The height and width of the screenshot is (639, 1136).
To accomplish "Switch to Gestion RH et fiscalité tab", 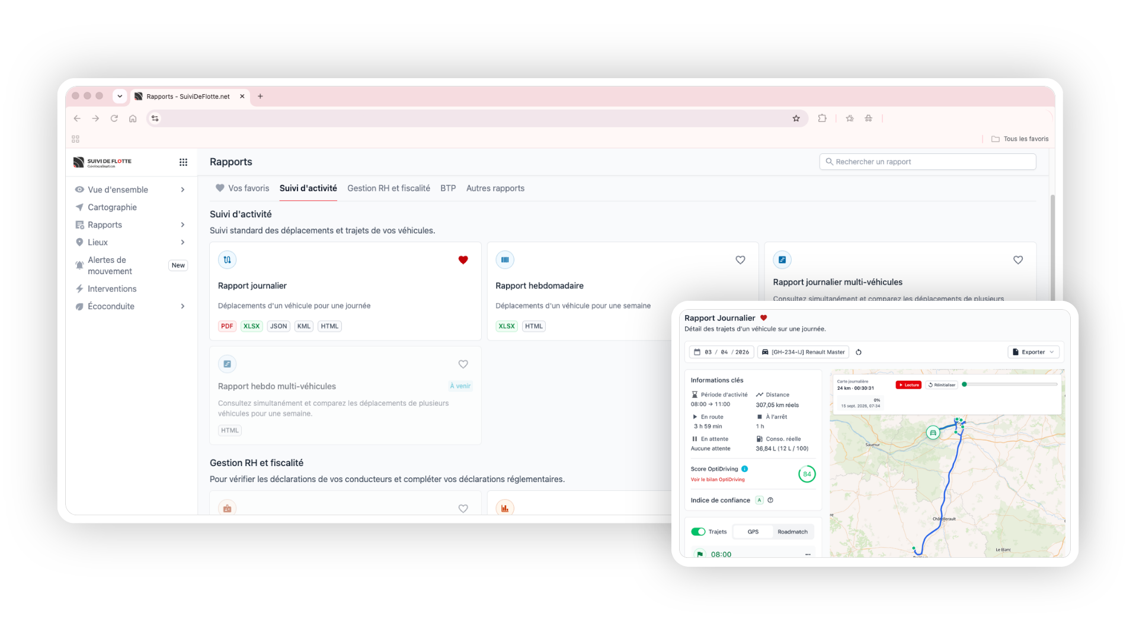I will pyautogui.click(x=388, y=188).
